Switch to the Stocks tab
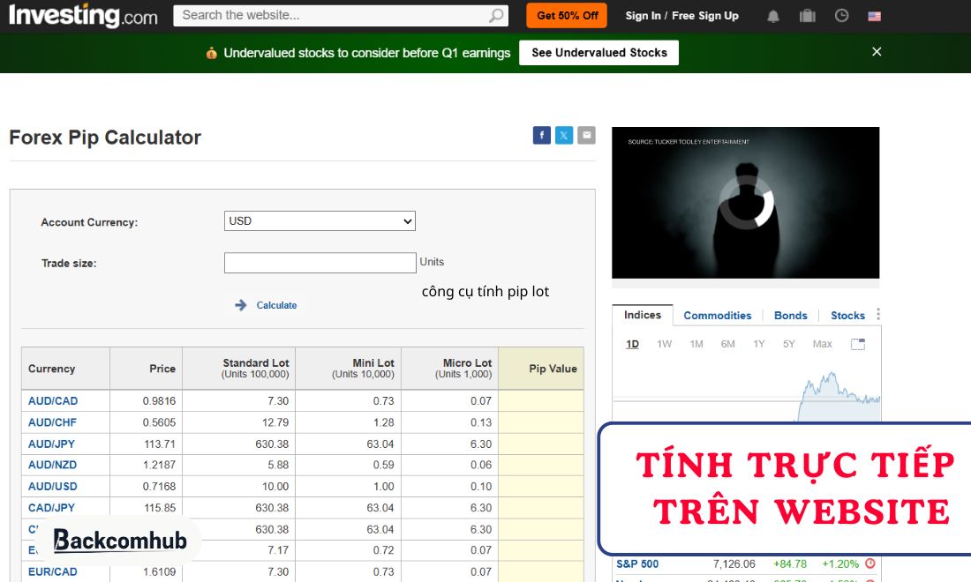This screenshot has height=582, width=971. click(x=847, y=316)
